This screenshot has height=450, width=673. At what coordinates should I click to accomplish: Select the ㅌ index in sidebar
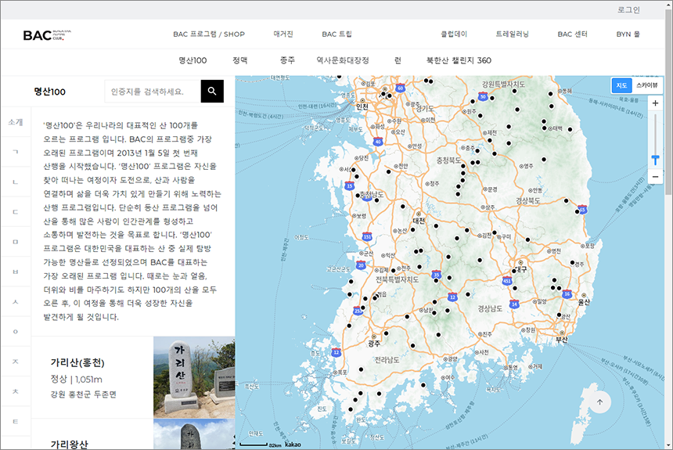(x=16, y=422)
